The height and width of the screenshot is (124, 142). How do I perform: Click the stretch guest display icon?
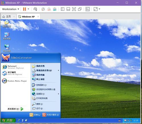tap(96, 9)
